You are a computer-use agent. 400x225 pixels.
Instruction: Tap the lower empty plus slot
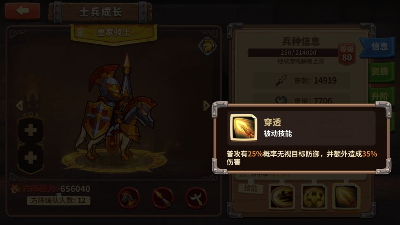coord(31,158)
